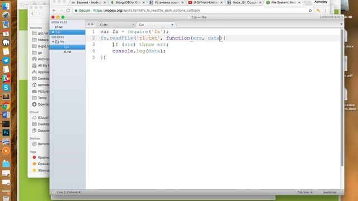358x201 pixels.
Task: Select the yellow Желтый tag in Finder
Action: [x=41, y=170]
